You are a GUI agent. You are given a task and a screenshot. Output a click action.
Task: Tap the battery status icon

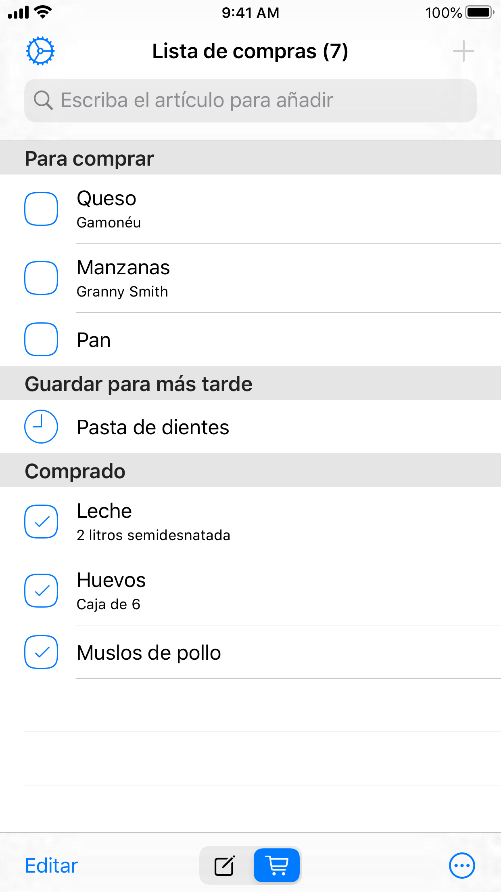click(479, 13)
